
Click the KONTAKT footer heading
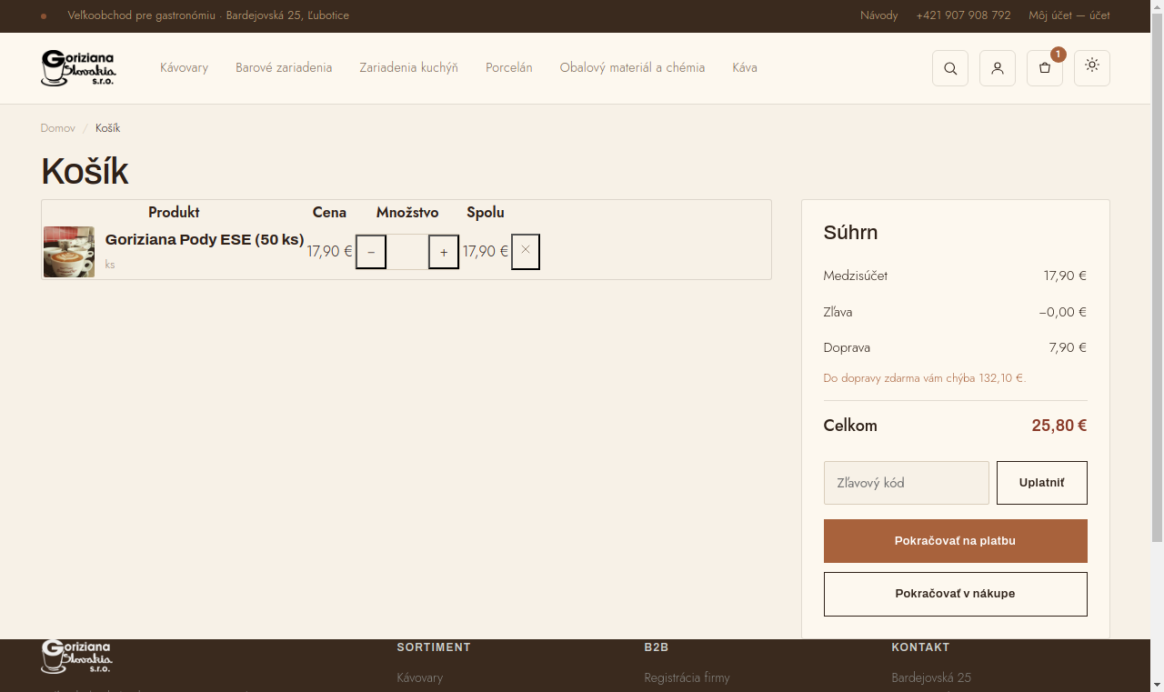(920, 647)
